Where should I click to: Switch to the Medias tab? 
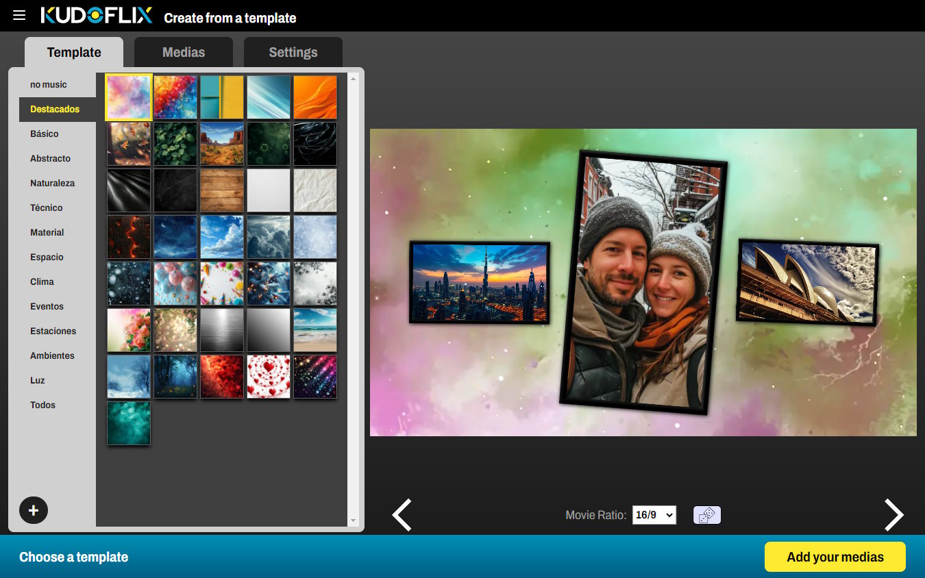click(184, 52)
